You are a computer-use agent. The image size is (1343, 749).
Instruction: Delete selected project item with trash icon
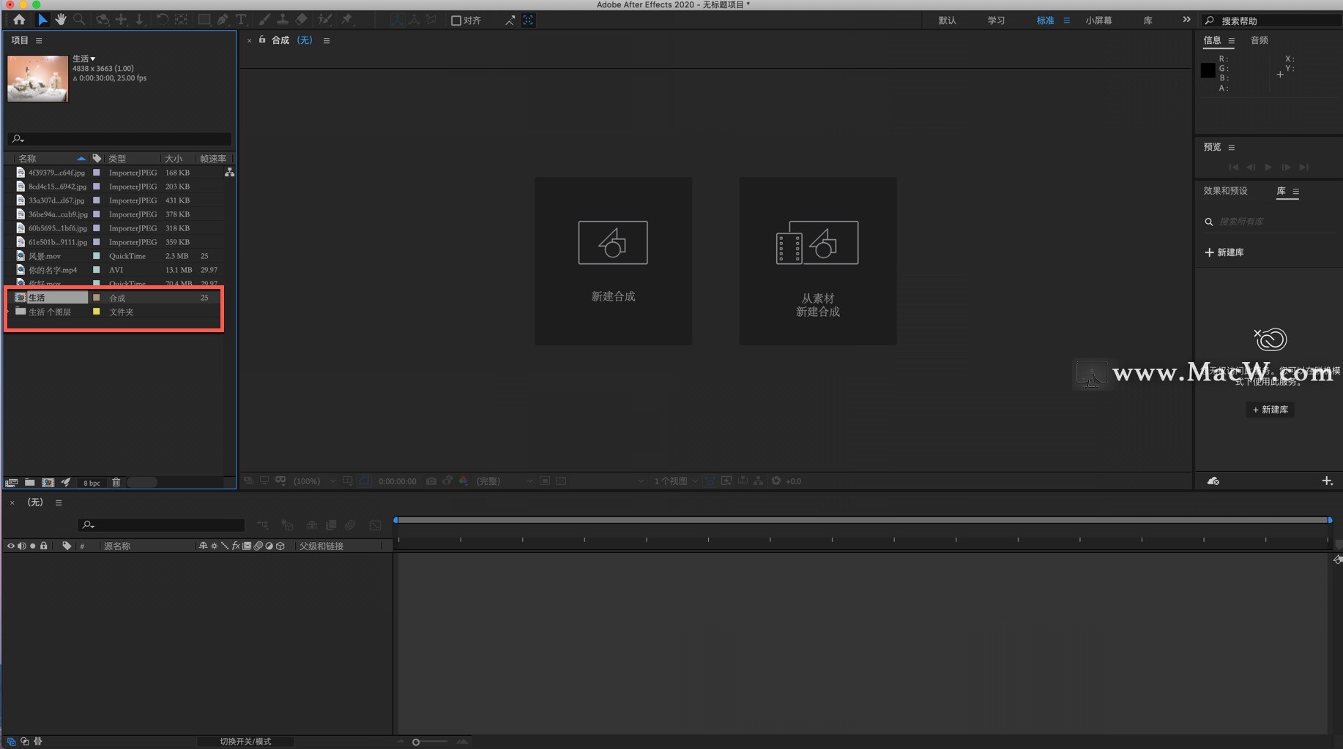pos(116,483)
